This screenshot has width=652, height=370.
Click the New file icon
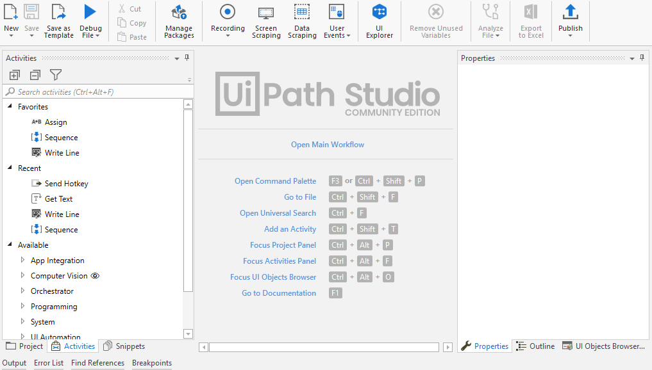tap(11, 12)
